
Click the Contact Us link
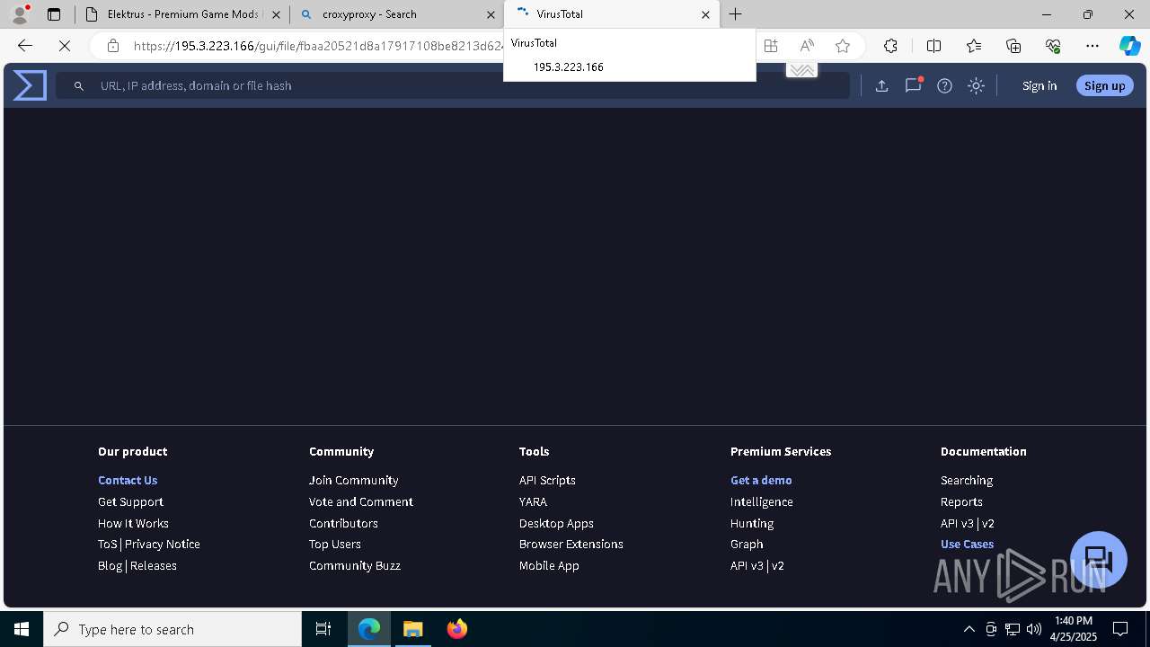[x=128, y=480]
